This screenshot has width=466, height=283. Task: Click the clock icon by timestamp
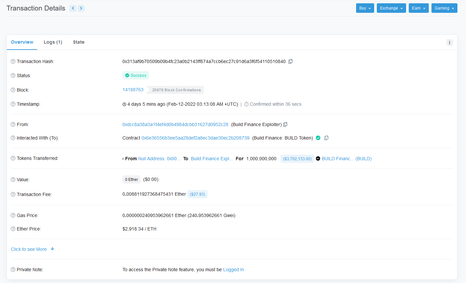click(x=124, y=104)
